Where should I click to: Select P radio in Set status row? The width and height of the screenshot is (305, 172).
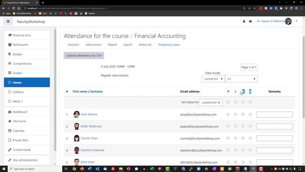coord(228,102)
